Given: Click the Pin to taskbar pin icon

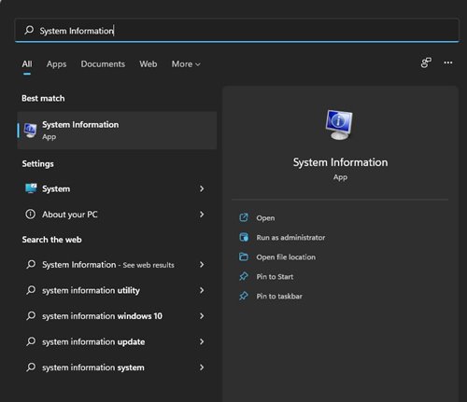Looking at the screenshot, I should pos(244,296).
